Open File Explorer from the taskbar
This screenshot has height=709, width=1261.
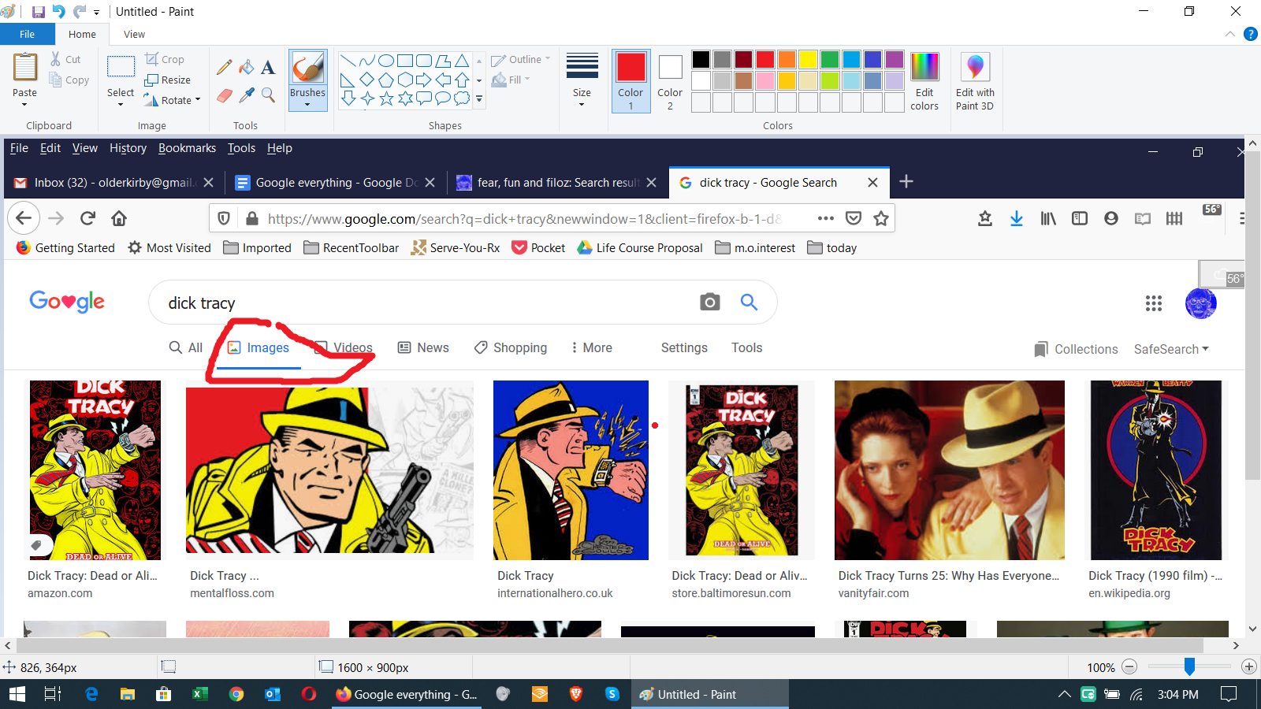coord(128,694)
